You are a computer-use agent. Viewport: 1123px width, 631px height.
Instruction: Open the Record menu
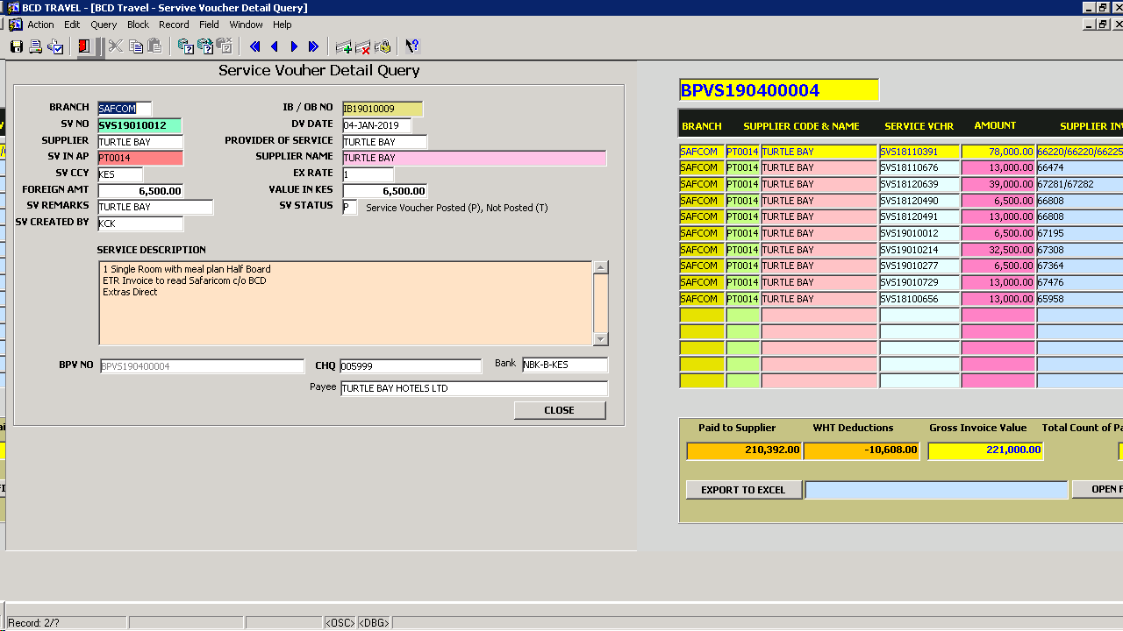click(174, 25)
